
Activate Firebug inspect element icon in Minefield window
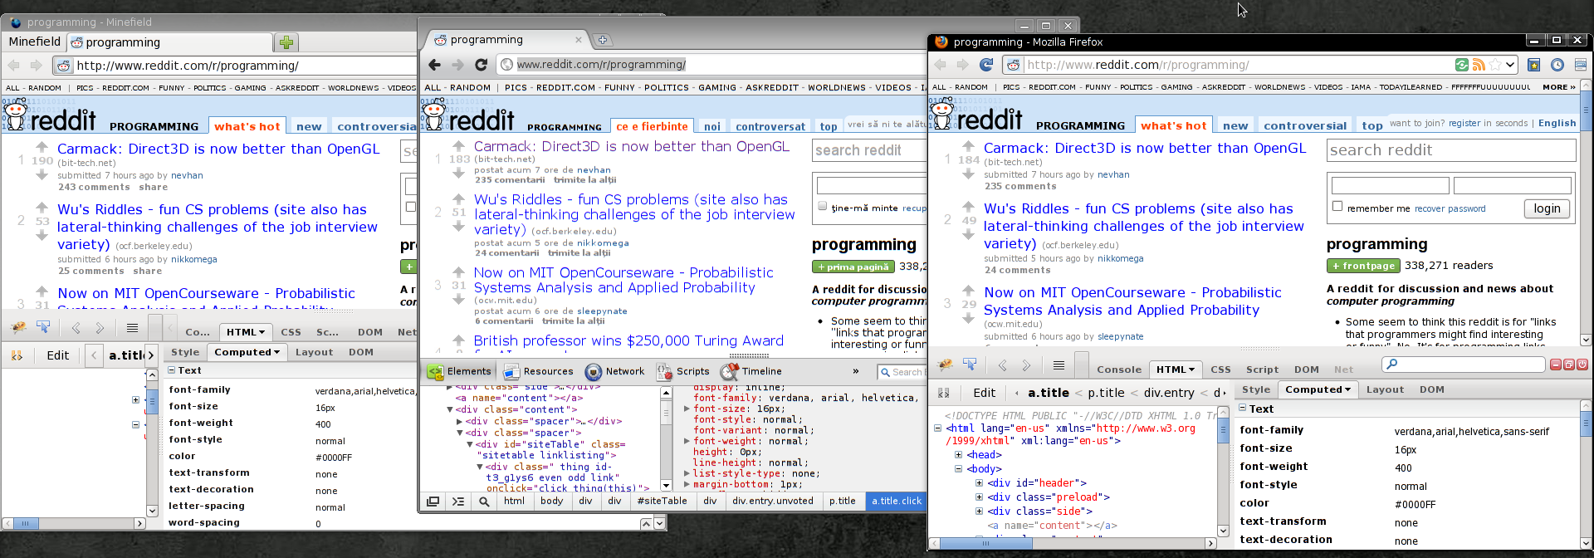pos(43,328)
